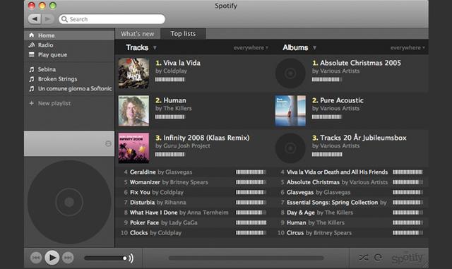
Task: Select track 6 Fix You
Action: (140, 192)
